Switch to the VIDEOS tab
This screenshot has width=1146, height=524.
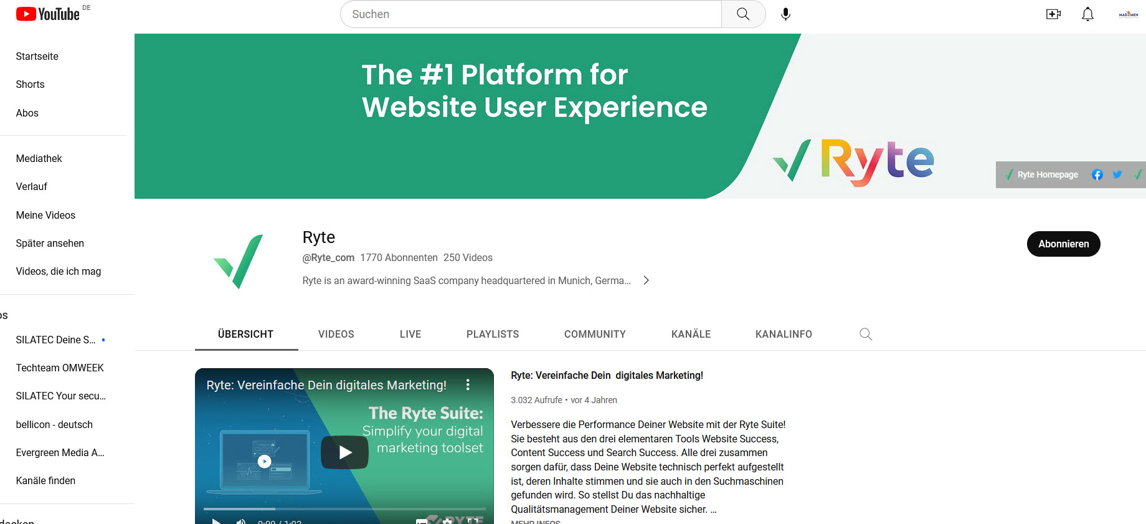(x=336, y=334)
